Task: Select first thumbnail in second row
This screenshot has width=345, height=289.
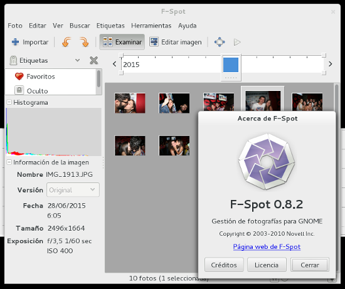Action: coord(130,145)
